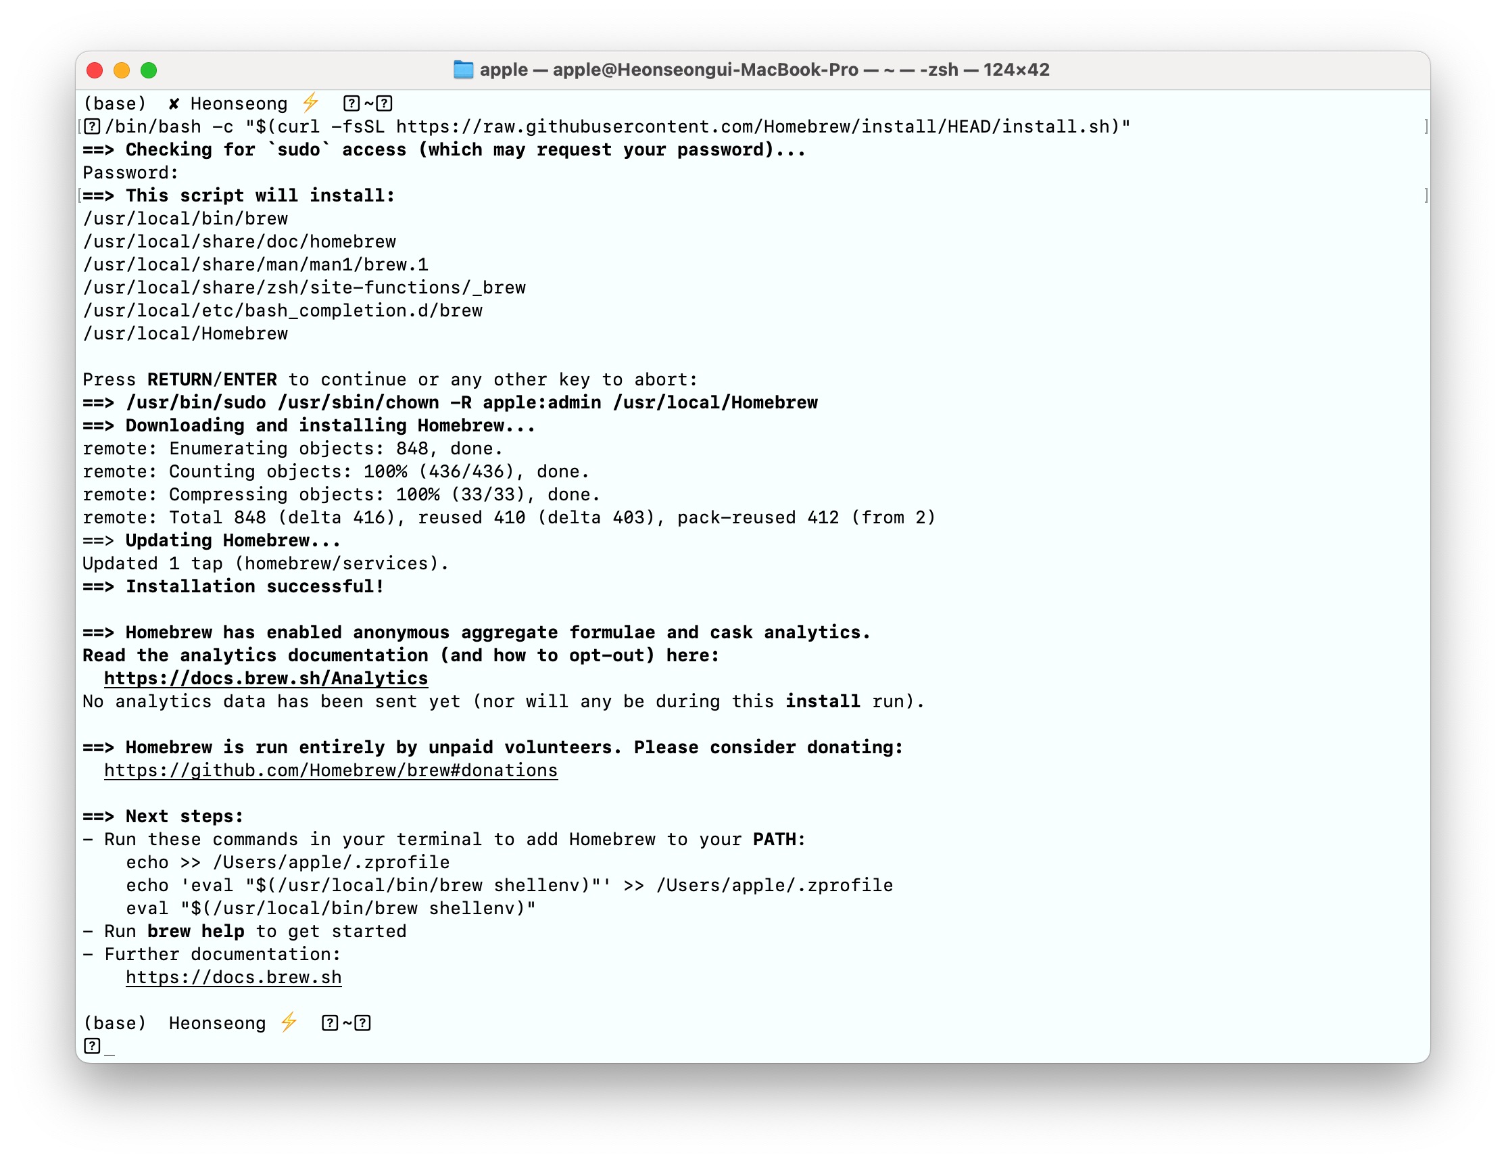Screen dimensions: 1506x1163
Task: Click the Password: prompt line
Action: [130, 172]
